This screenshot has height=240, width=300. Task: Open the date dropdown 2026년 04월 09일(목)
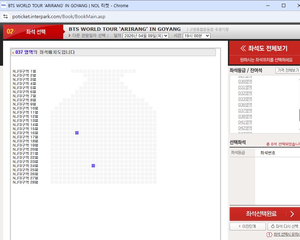coord(146,36)
